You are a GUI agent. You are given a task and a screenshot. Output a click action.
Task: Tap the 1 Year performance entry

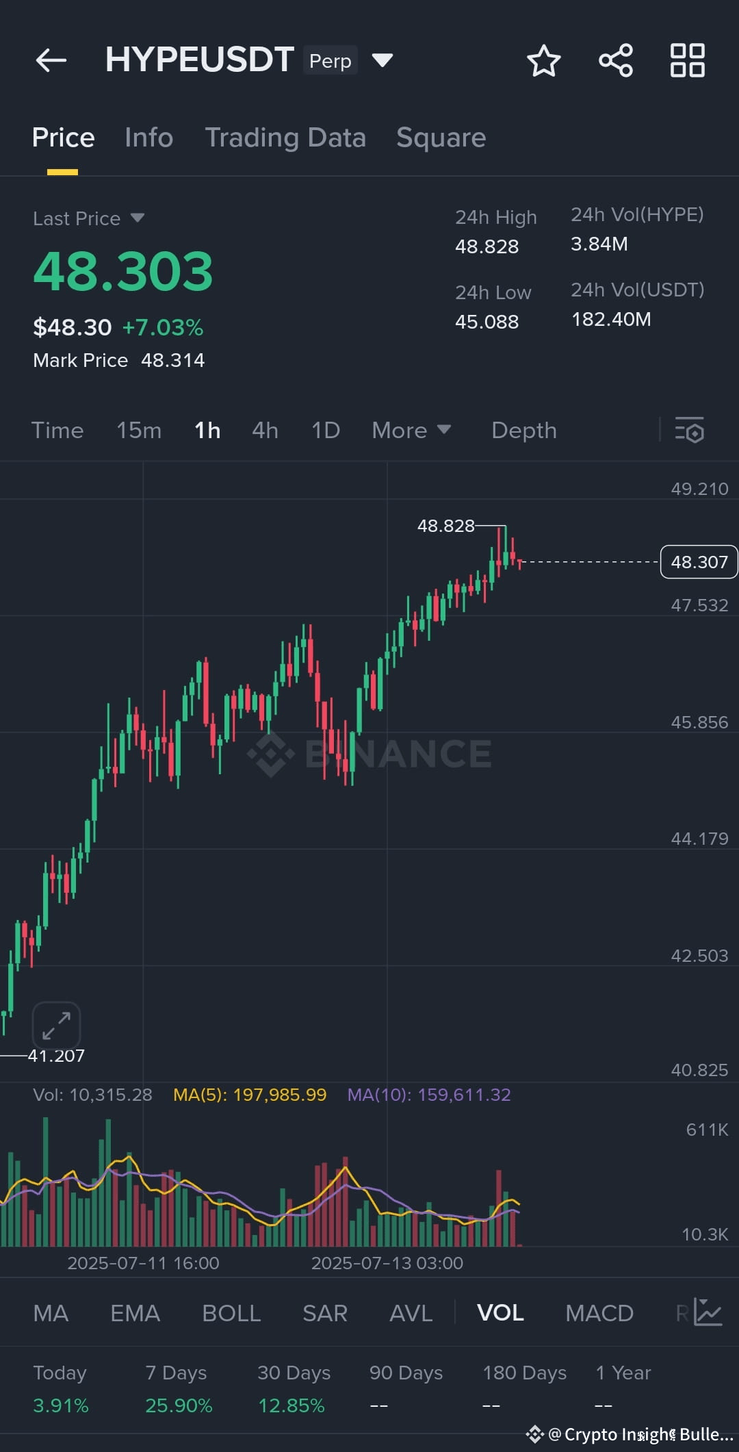[x=623, y=1389]
